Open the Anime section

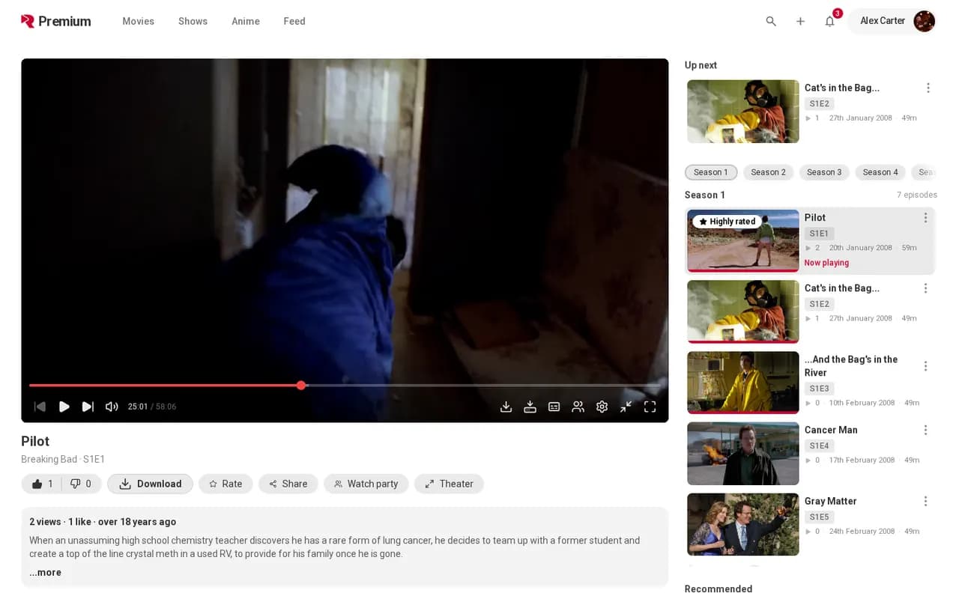tap(246, 21)
